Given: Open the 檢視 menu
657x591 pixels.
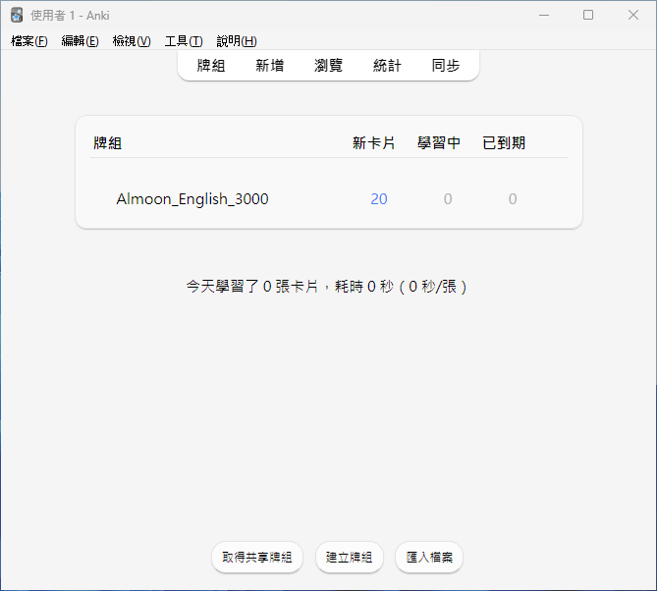Looking at the screenshot, I should [x=132, y=41].
